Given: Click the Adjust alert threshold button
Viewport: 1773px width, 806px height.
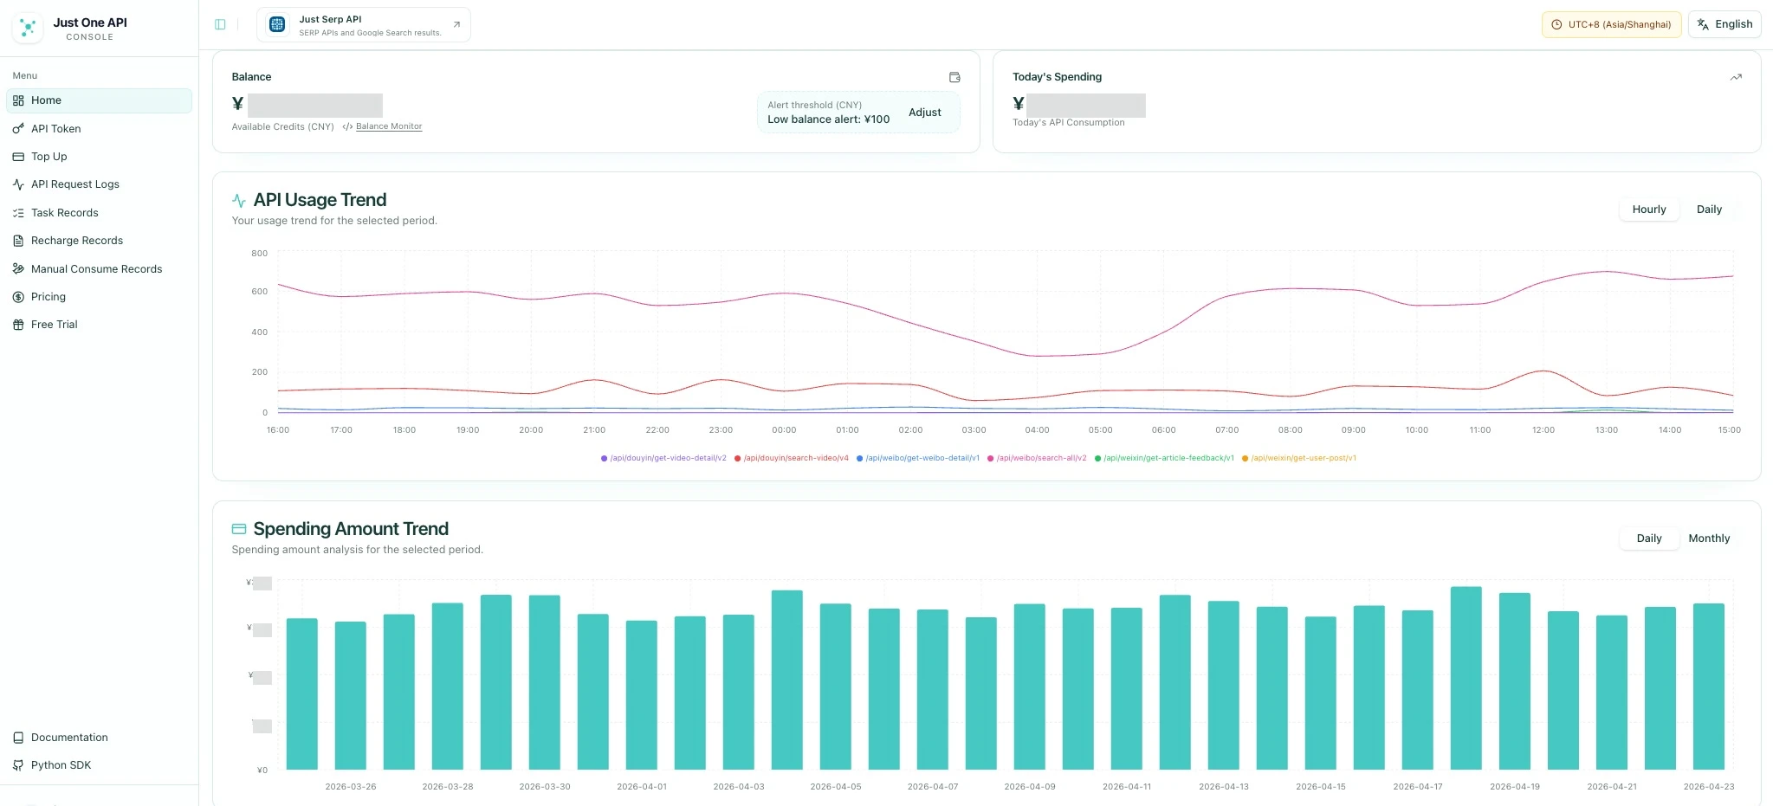Looking at the screenshot, I should [x=925, y=113].
